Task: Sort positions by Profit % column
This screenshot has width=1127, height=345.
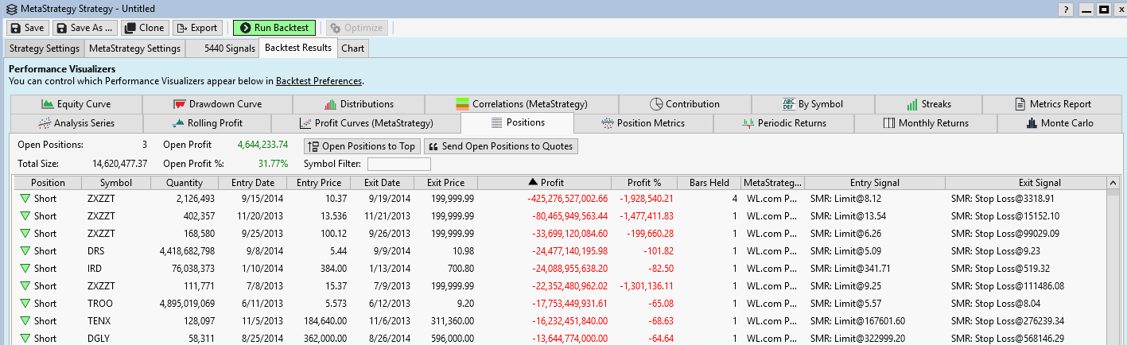Action: point(643,183)
